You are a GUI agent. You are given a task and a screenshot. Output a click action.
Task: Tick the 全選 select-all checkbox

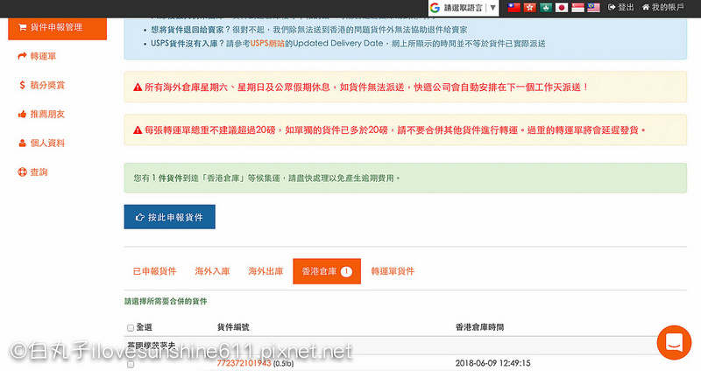coord(131,328)
